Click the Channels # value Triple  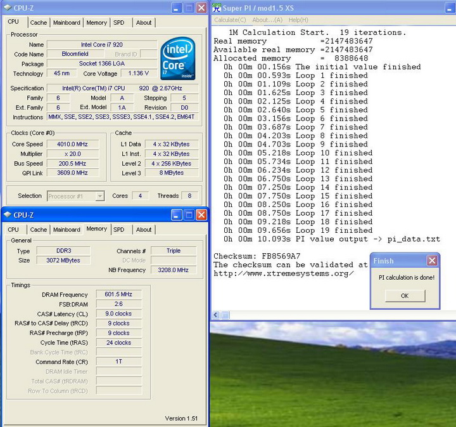click(x=174, y=251)
